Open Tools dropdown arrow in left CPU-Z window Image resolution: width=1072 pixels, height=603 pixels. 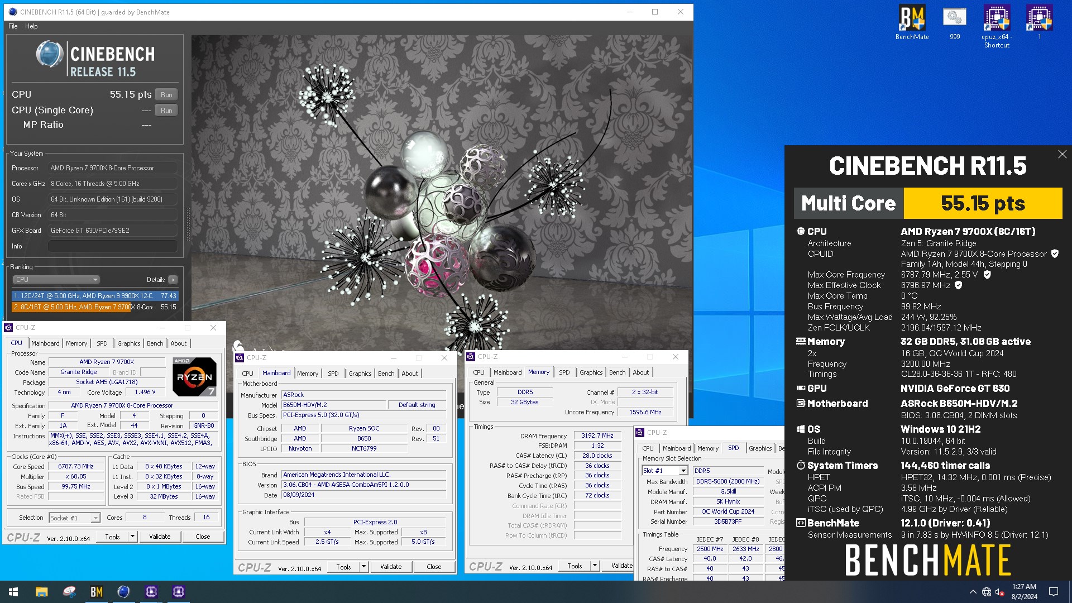(x=132, y=537)
